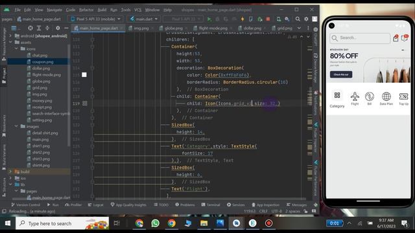This screenshot has height=233, width=415.
Task: Click the UTF-8 encoding status entry
Action: tap(277, 212)
